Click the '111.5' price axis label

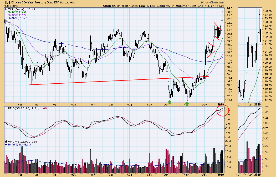tap(229, 100)
